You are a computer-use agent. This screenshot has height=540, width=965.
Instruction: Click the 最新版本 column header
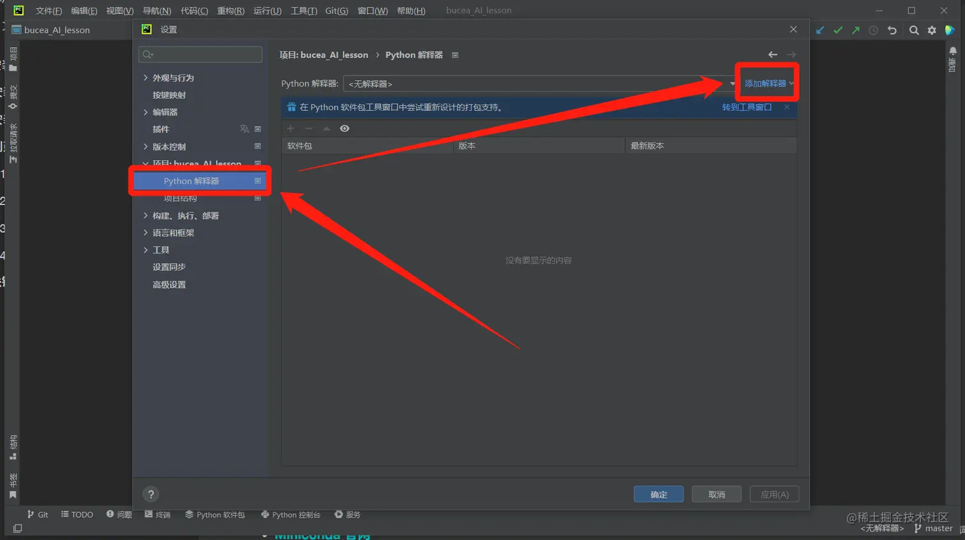(x=710, y=145)
